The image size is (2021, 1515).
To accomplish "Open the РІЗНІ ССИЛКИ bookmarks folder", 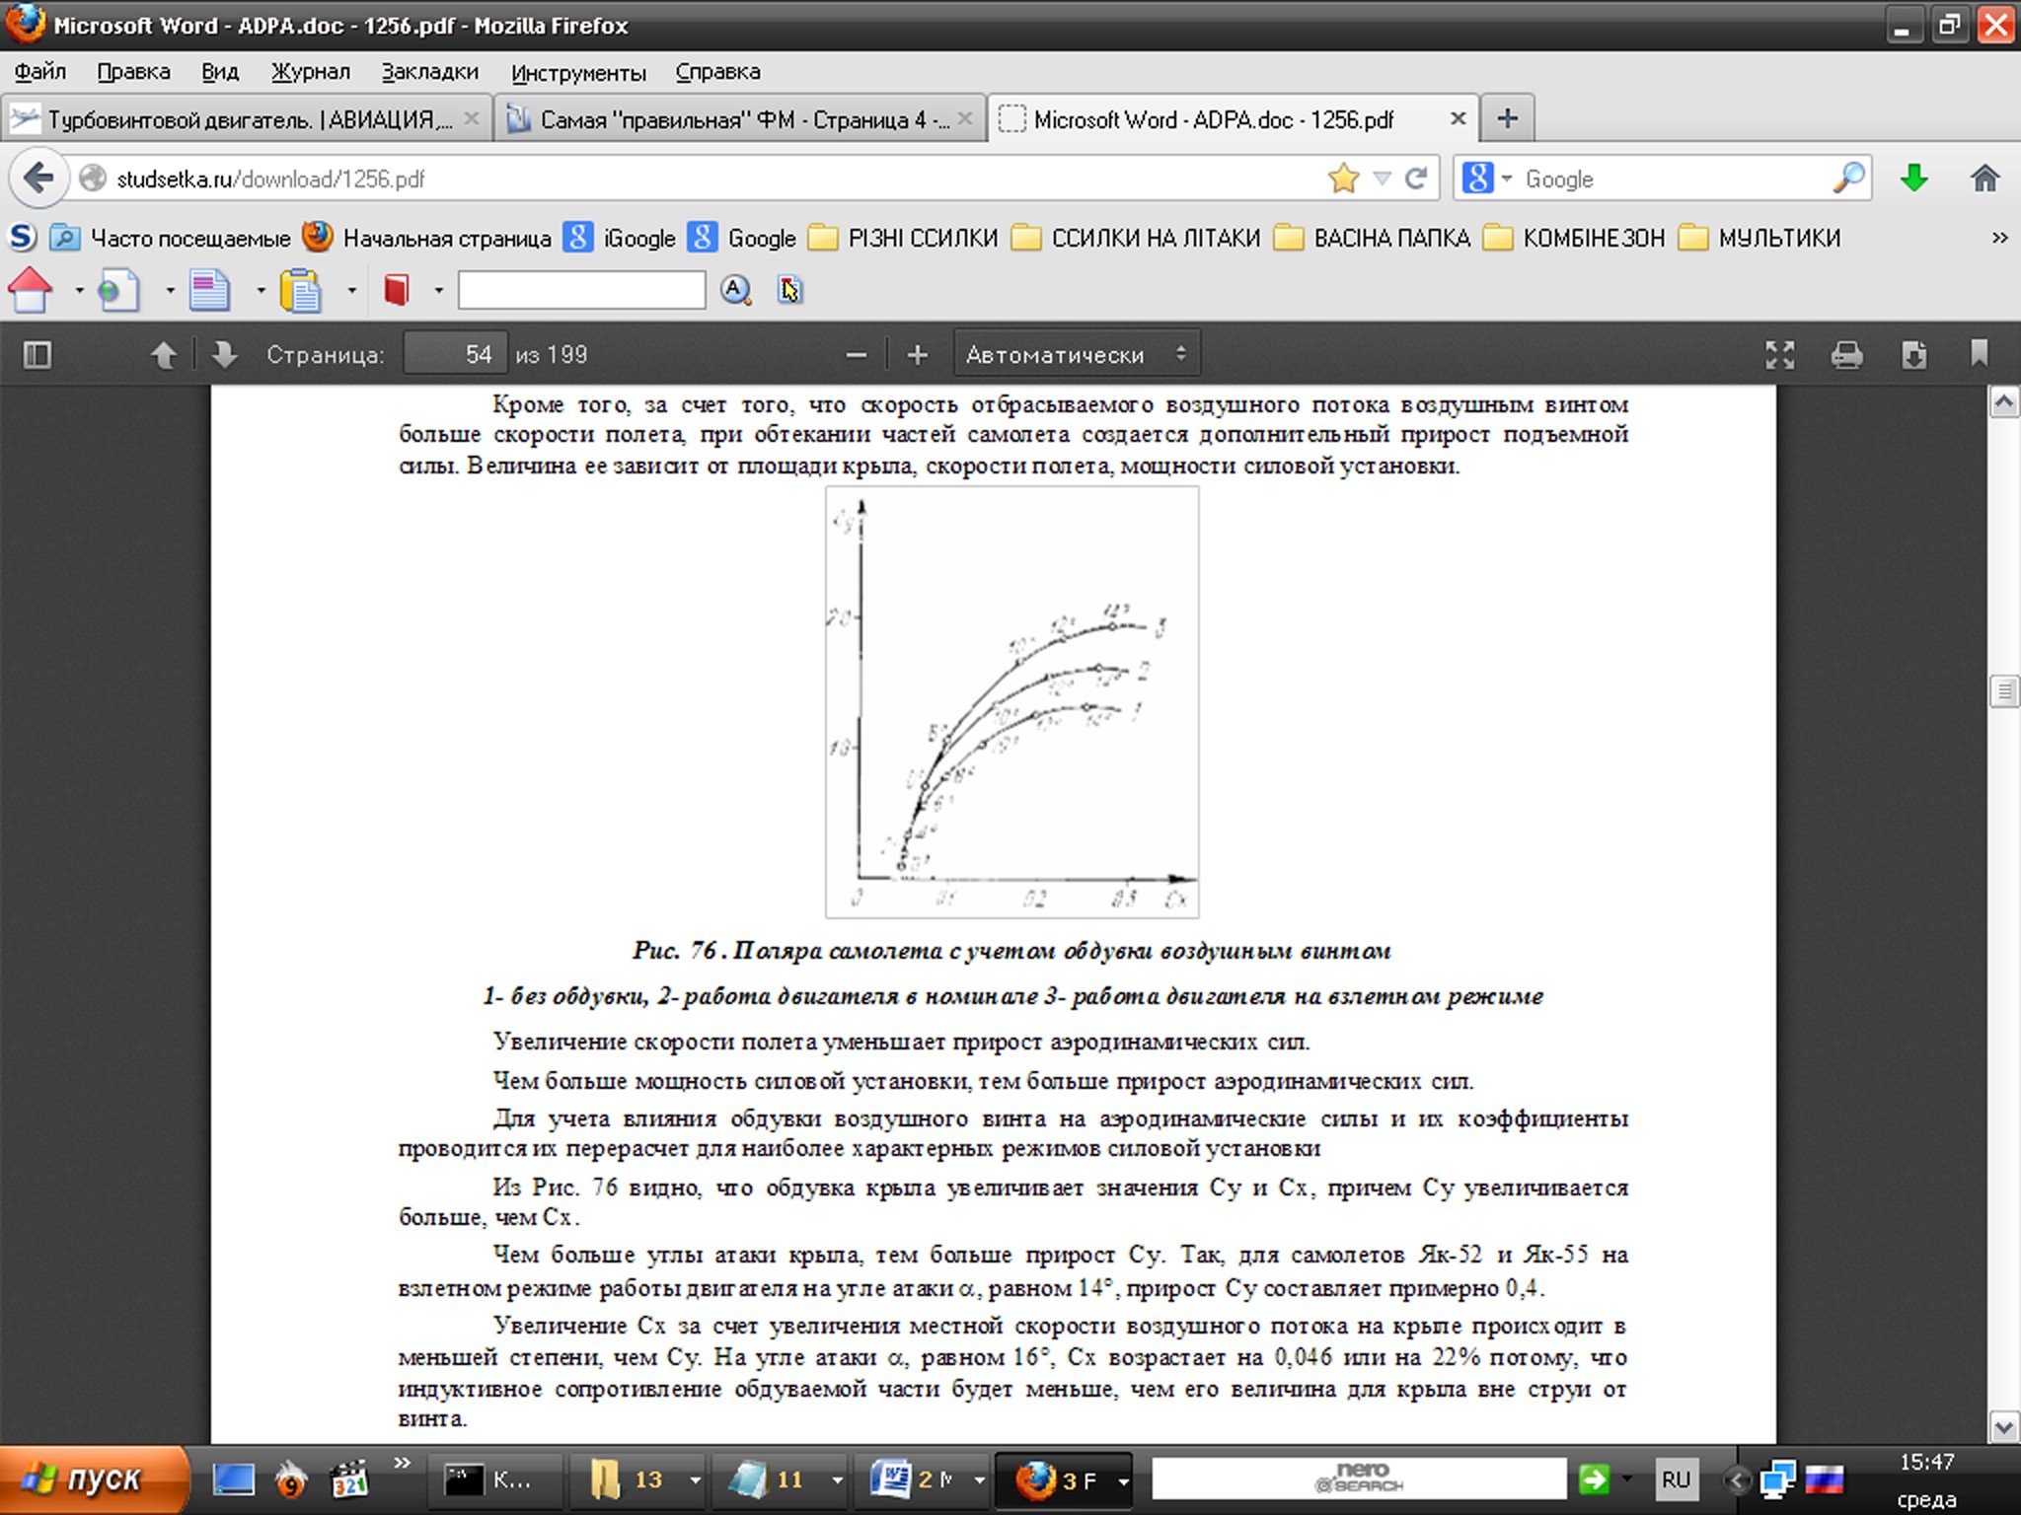I will click(x=903, y=238).
